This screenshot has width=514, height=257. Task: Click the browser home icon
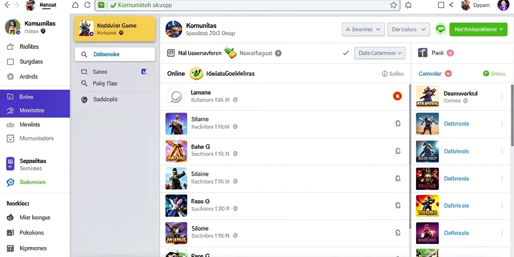click(x=75, y=5)
